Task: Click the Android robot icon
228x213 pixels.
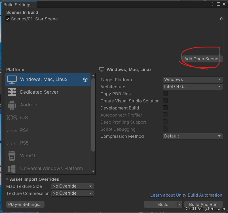Action: 12,105
